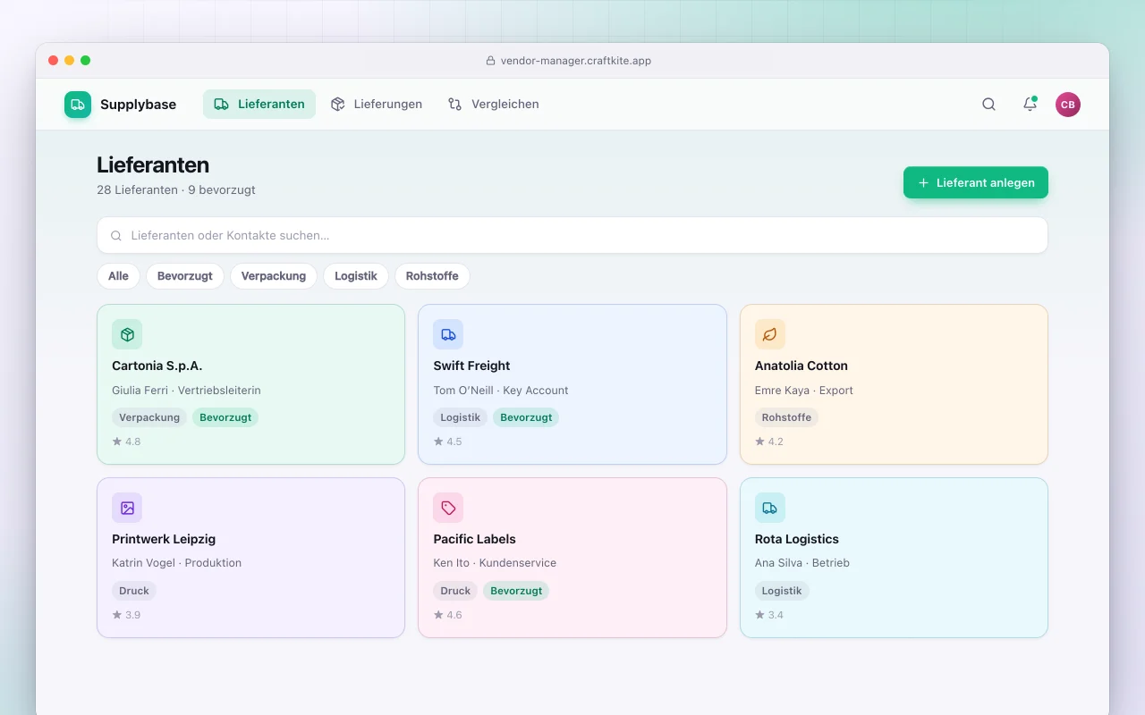
Task: Click the browser address bar URL
Action: pos(576,61)
